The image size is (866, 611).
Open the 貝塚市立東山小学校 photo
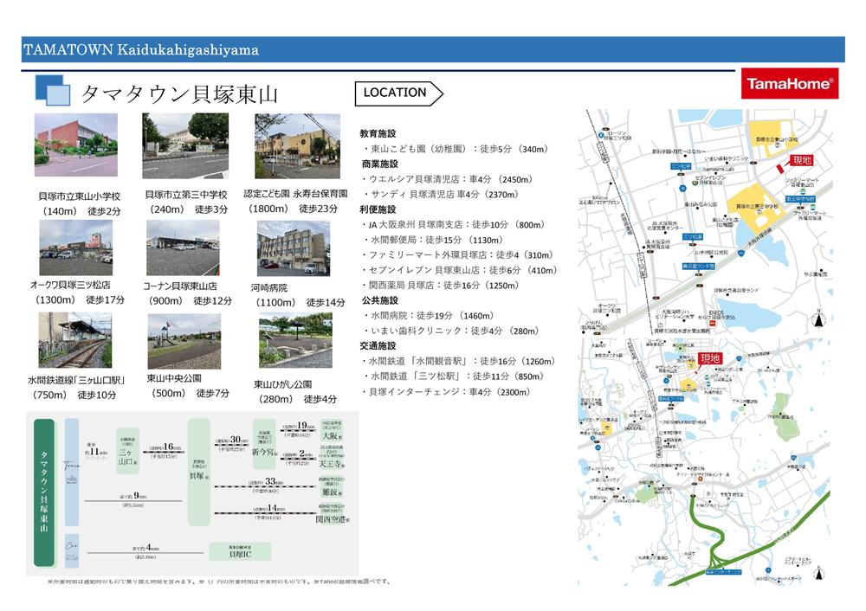click(x=76, y=145)
